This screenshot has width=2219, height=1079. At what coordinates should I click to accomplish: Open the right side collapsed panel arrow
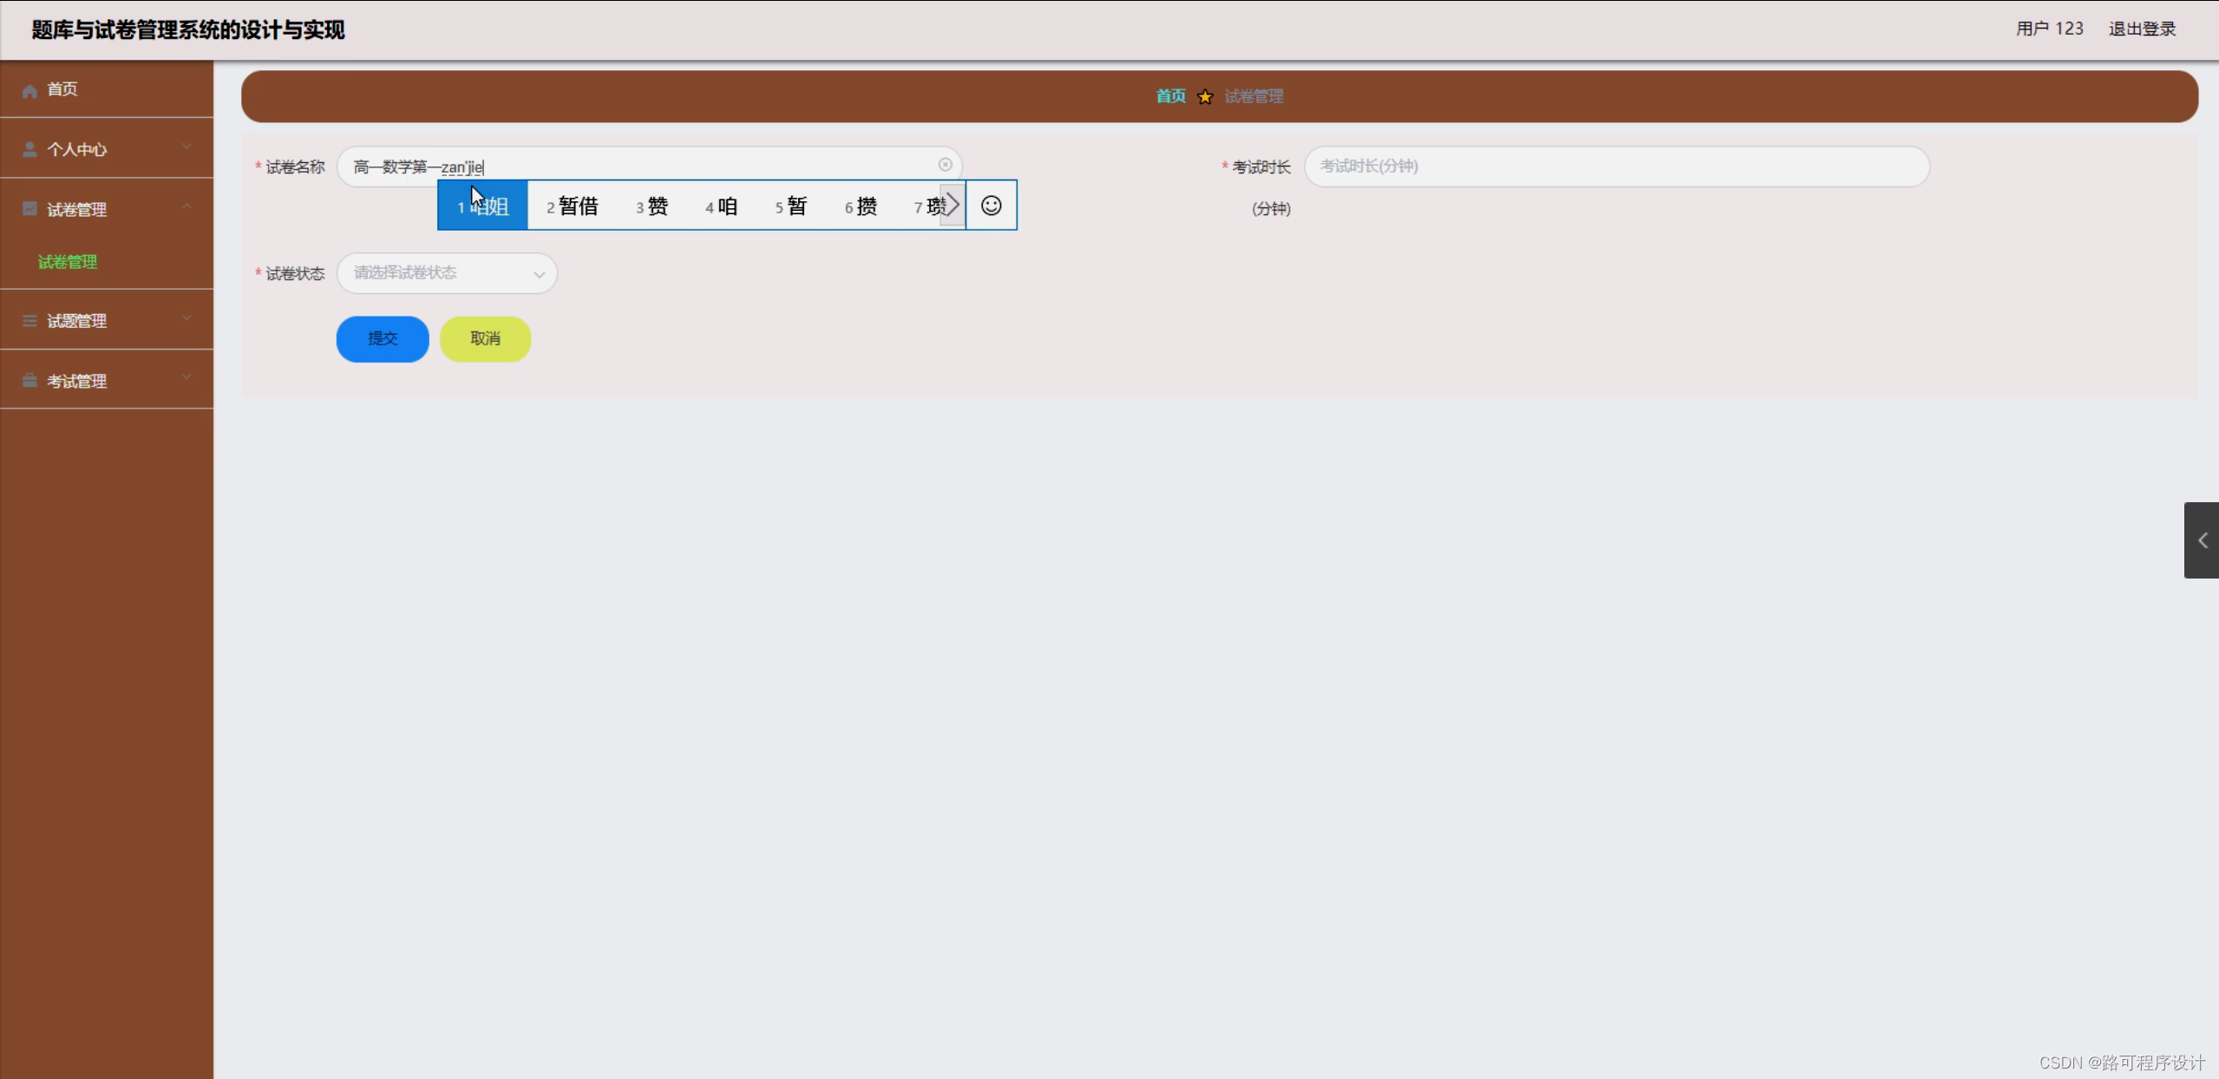click(2202, 540)
